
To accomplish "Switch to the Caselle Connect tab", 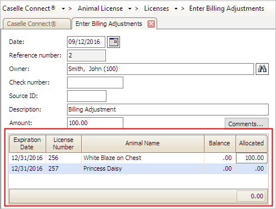I will point(37,24).
